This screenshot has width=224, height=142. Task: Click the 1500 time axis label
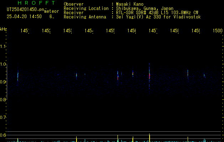218,31
